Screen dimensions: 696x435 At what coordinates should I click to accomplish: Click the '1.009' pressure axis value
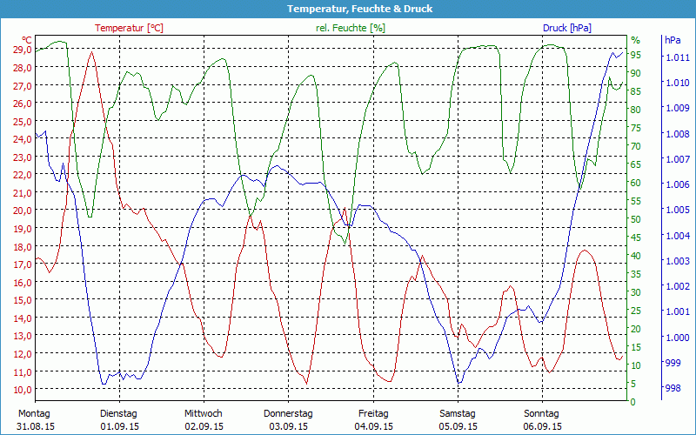pos(678,108)
